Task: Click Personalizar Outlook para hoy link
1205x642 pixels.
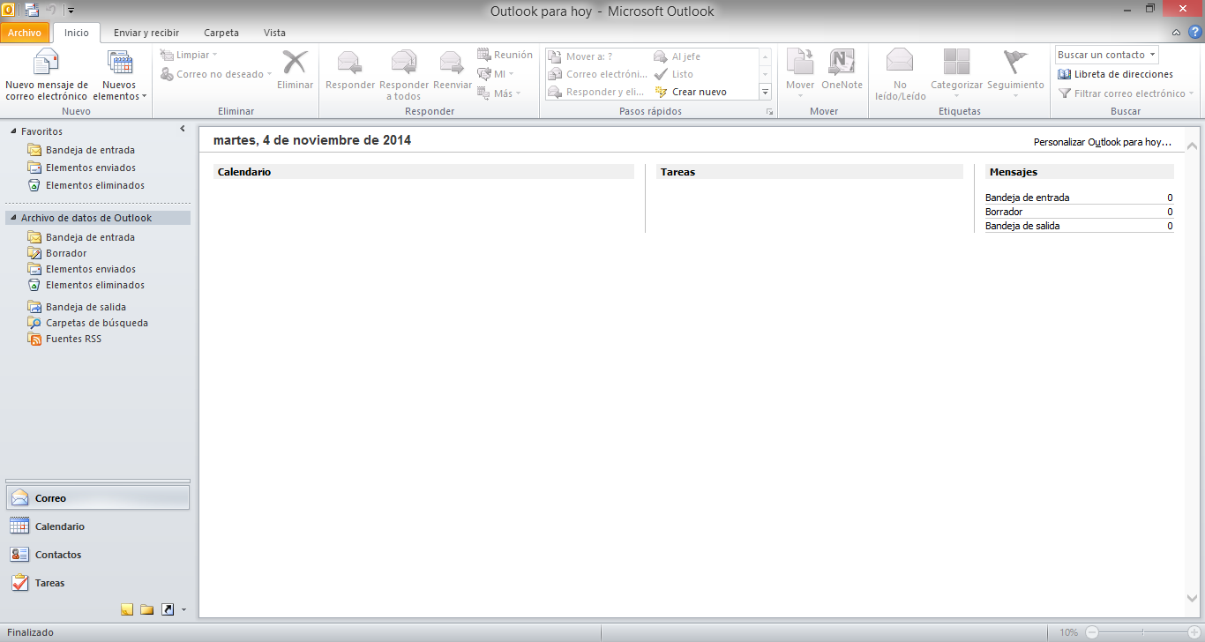Action: point(1103,141)
